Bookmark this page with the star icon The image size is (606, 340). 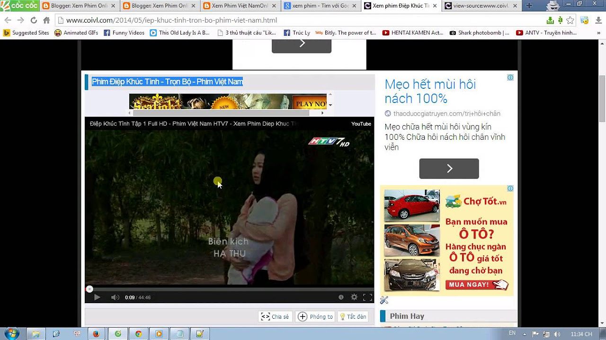pyautogui.click(x=570, y=20)
